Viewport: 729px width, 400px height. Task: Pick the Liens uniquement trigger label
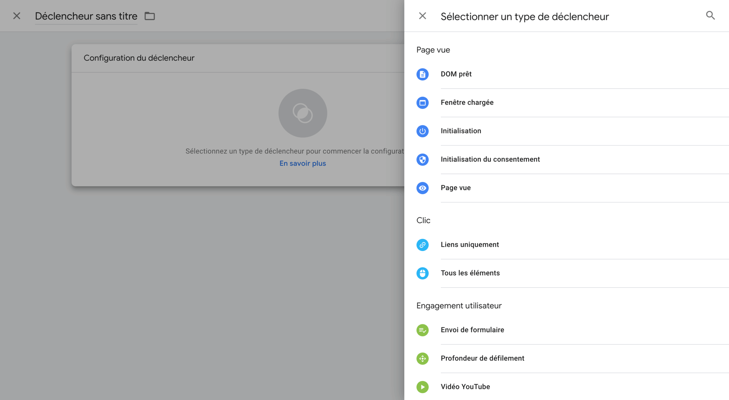[470, 244]
